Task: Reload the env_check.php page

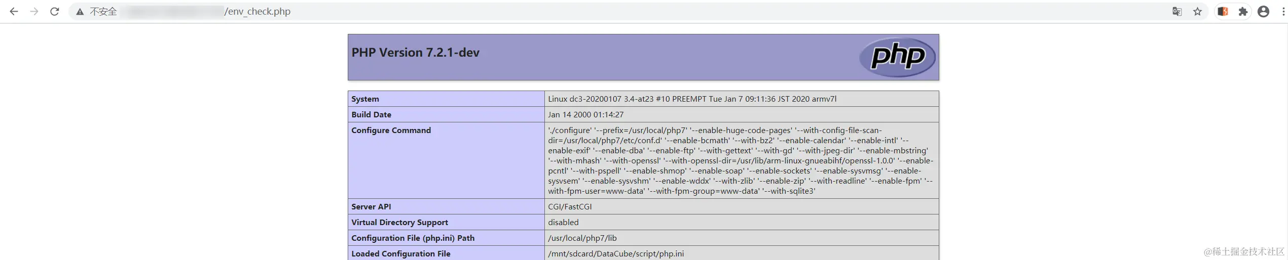Action: 55,11
